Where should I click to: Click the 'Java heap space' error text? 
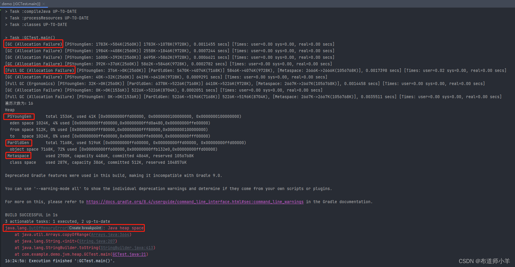(x=126, y=228)
